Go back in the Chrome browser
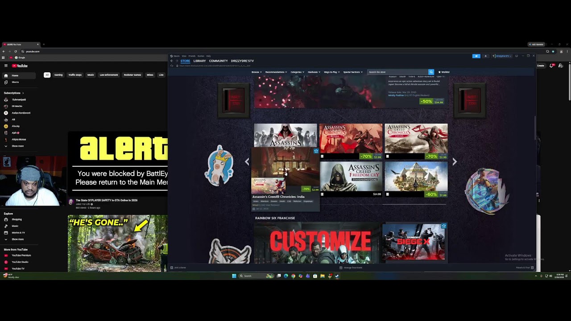Screen dimensions: 571x321 point(4,51)
